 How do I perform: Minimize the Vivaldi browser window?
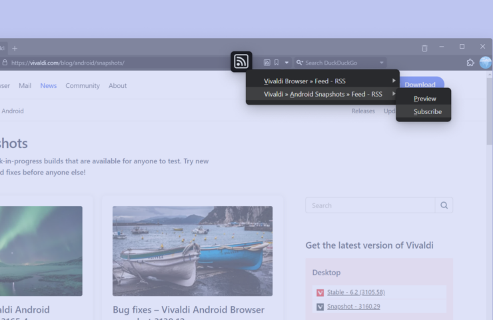(x=442, y=47)
